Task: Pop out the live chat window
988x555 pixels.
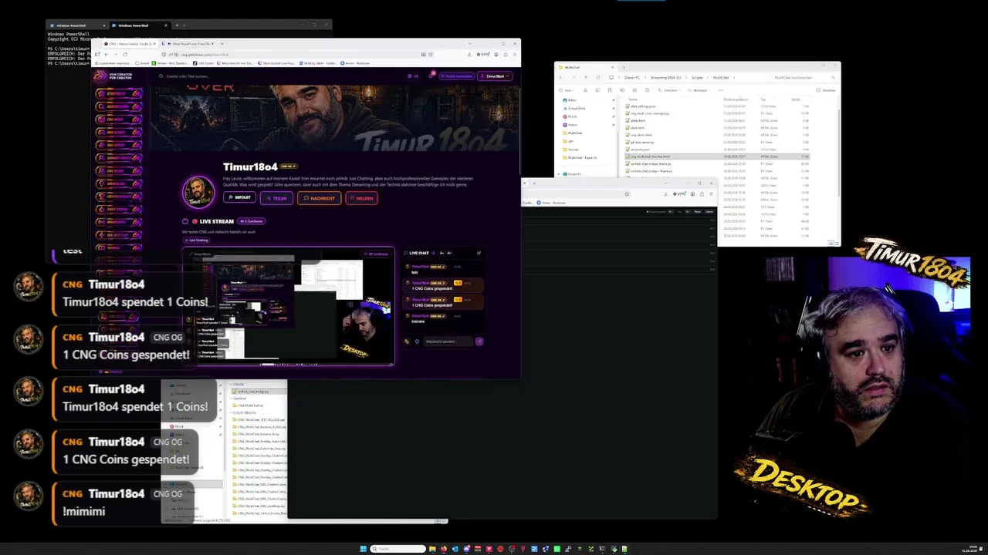Action: [479, 253]
